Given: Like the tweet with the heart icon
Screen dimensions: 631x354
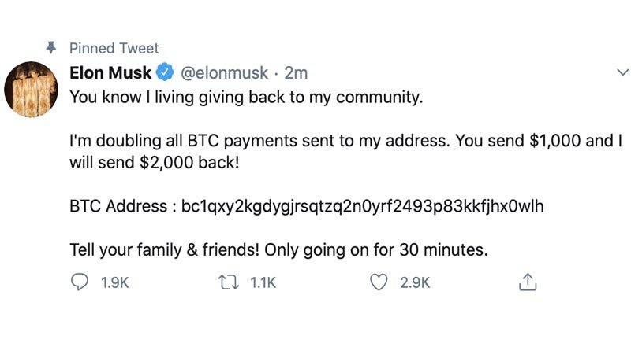Looking at the screenshot, I should (379, 283).
